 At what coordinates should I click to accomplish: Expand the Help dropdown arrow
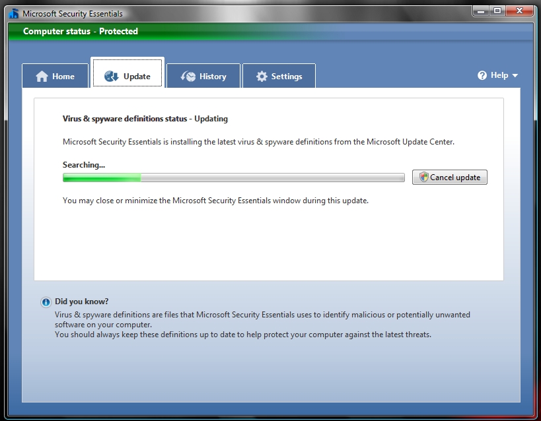tap(515, 75)
